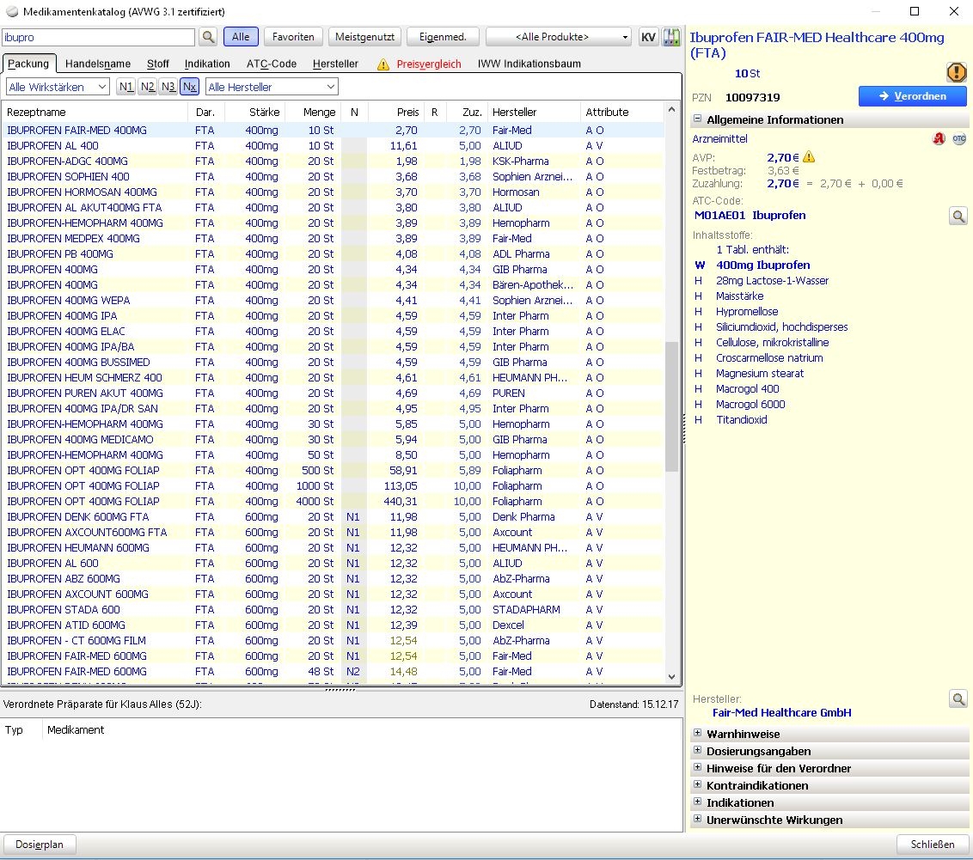973x860 pixels.
Task: Click the OTC badge icon
Action: [x=958, y=138]
